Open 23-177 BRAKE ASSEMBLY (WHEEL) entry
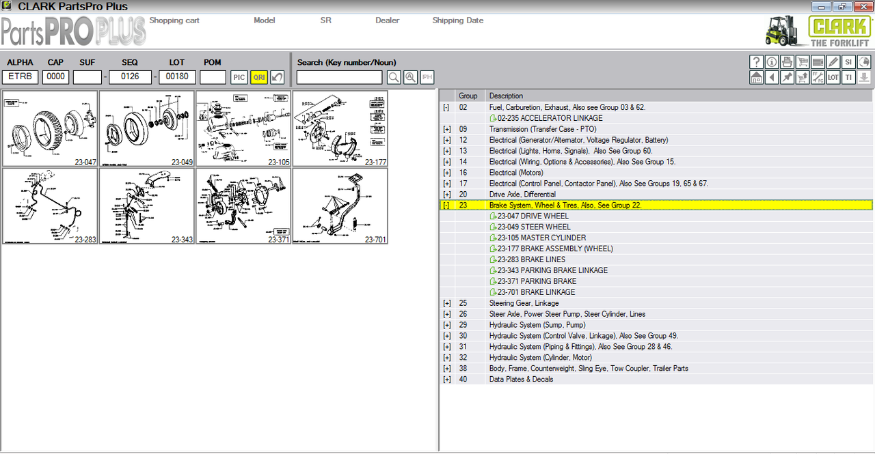875x454 pixels. 551,249
